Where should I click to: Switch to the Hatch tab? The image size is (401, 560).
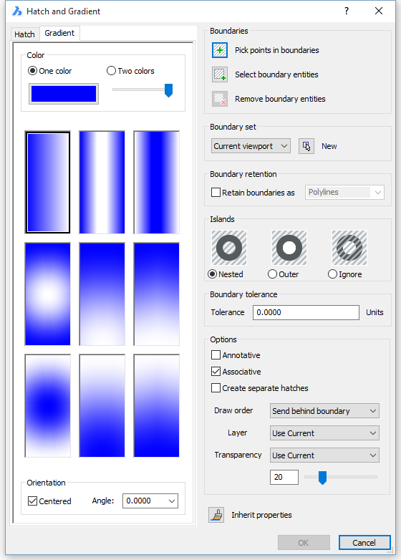[x=24, y=34]
